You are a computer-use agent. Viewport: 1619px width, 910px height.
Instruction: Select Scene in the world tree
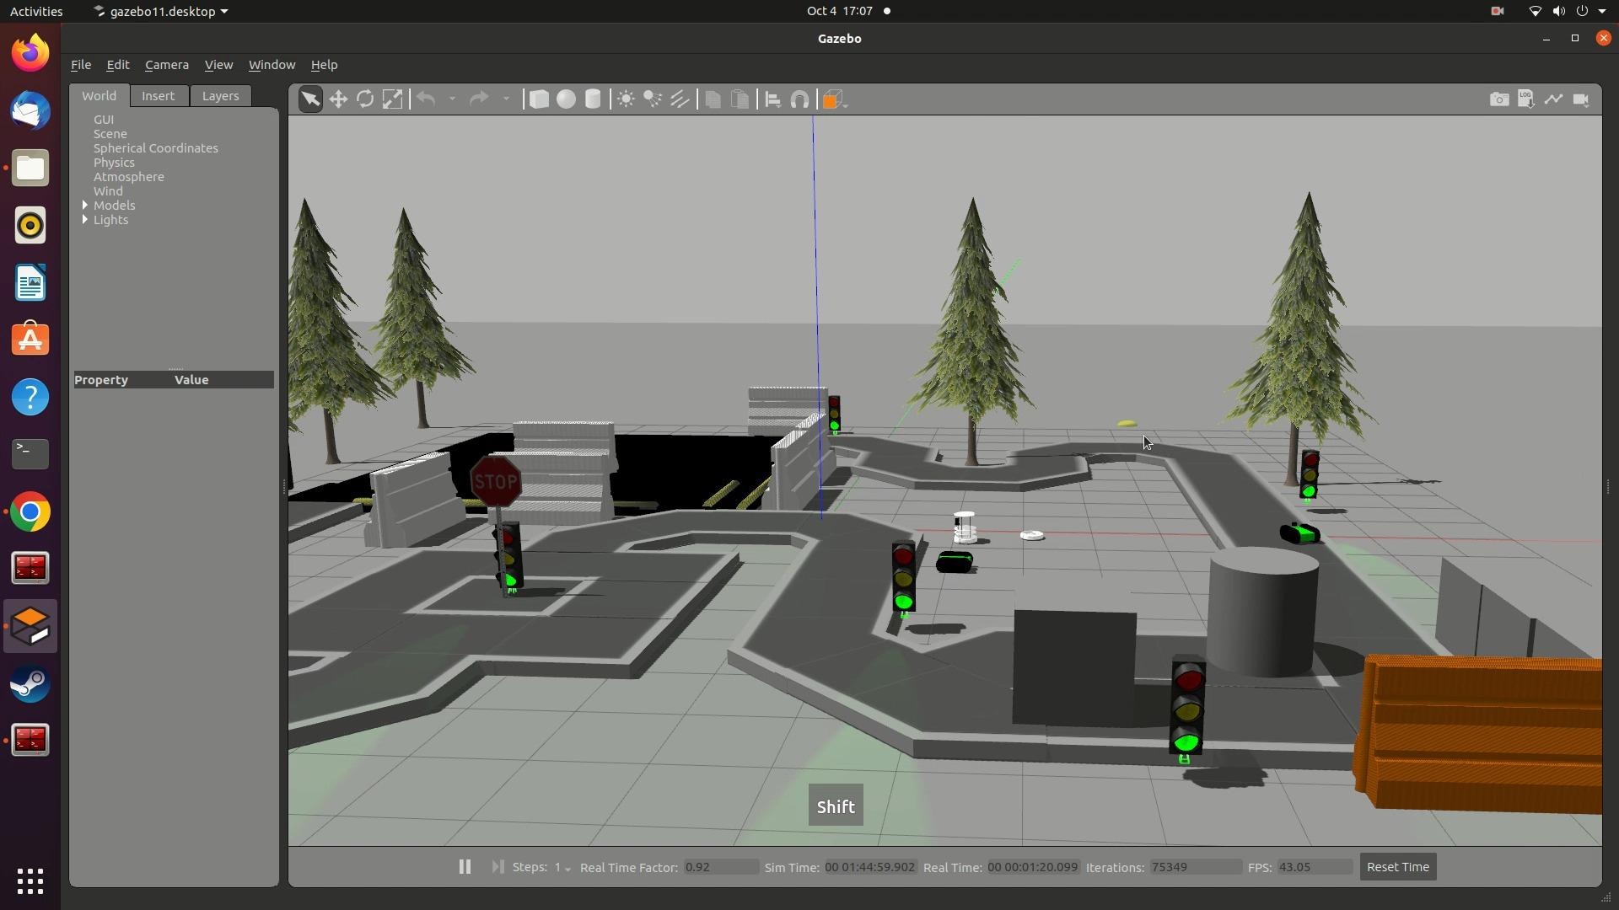(x=110, y=134)
